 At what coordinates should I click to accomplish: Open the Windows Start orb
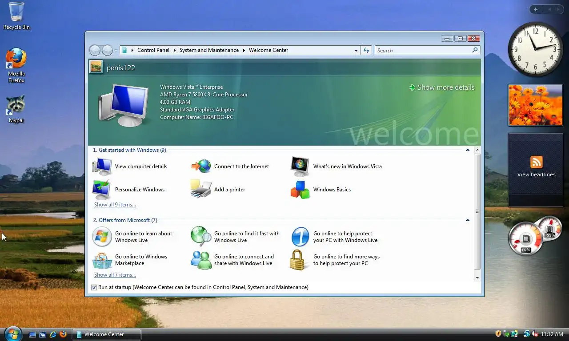[x=12, y=333]
